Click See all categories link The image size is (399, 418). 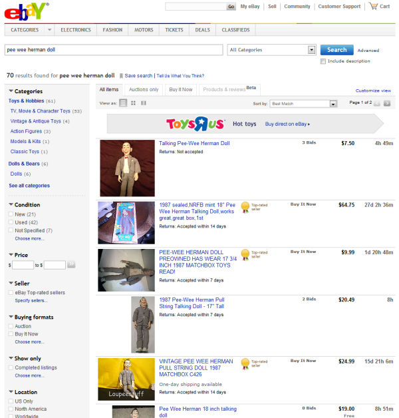coord(29,186)
